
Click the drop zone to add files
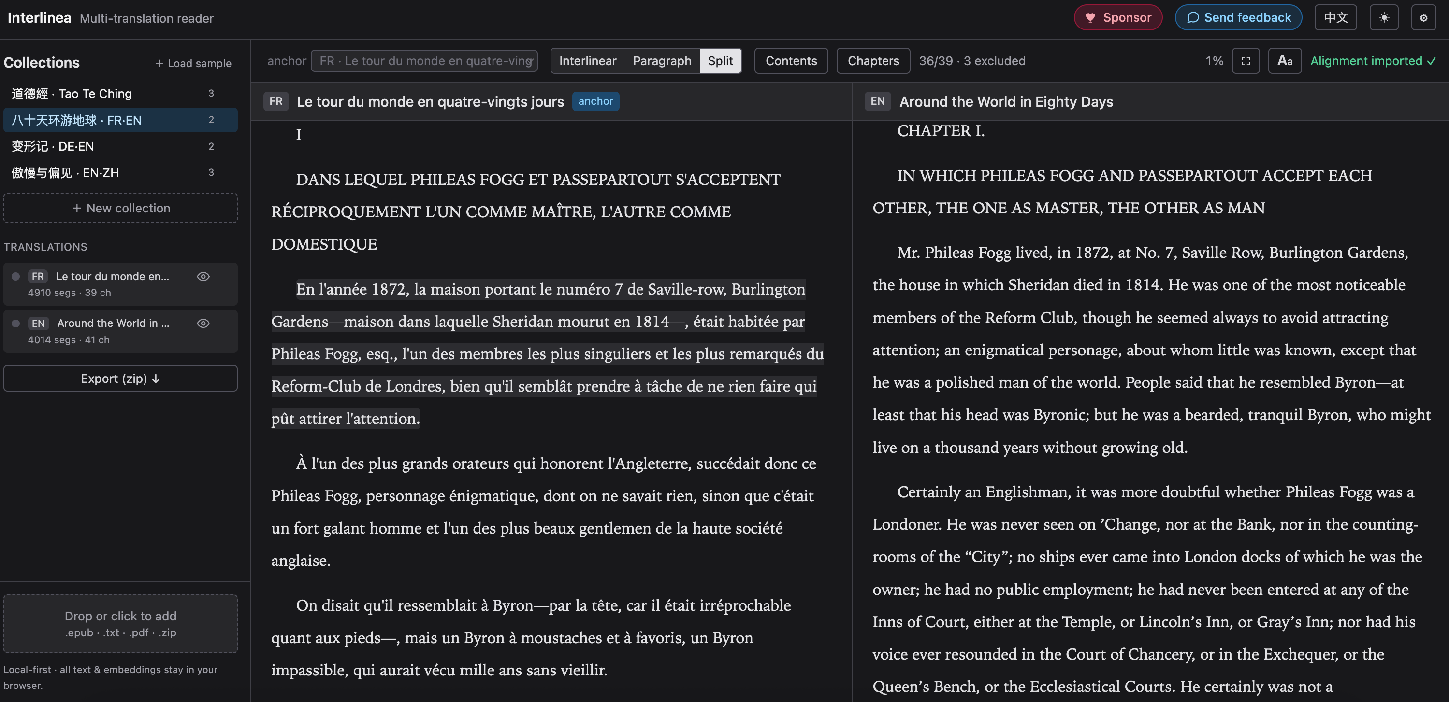(x=120, y=623)
